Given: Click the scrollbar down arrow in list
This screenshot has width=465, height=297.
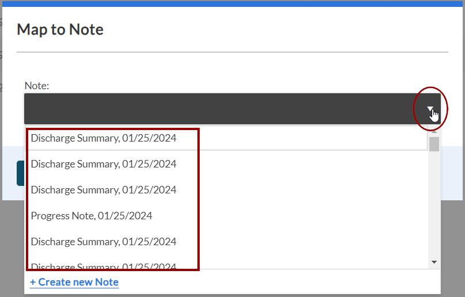Looking at the screenshot, I should 434,262.
